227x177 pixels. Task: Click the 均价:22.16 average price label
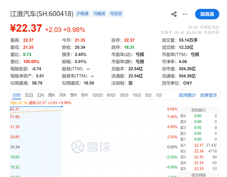(19, 103)
